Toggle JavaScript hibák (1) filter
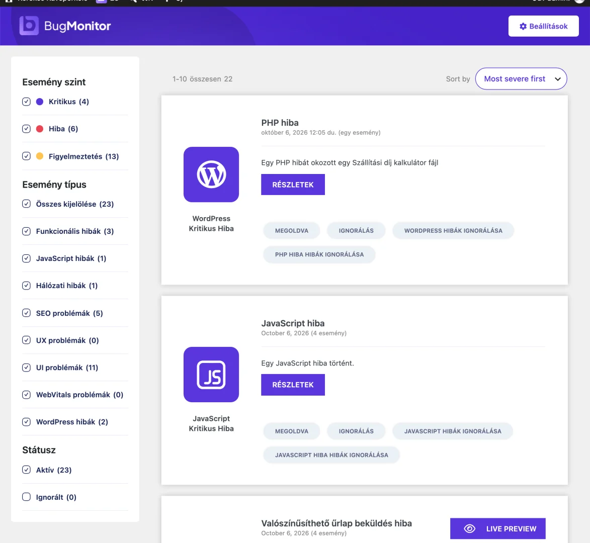590x543 pixels. 26,258
